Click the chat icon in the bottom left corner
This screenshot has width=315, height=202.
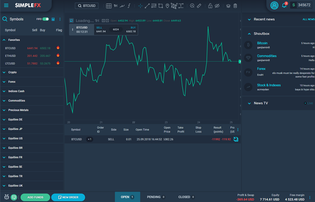click(14, 197)
